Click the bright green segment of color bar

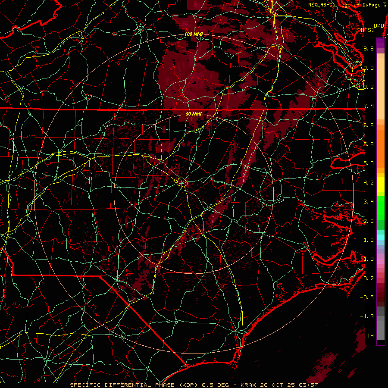[381, 208]
